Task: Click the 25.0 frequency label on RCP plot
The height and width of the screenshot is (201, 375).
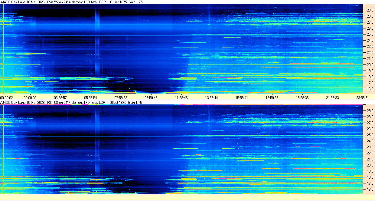Action: (370, 34)
